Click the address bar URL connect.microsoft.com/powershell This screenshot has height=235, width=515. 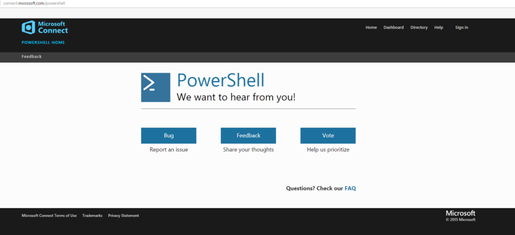click(34, 3)
